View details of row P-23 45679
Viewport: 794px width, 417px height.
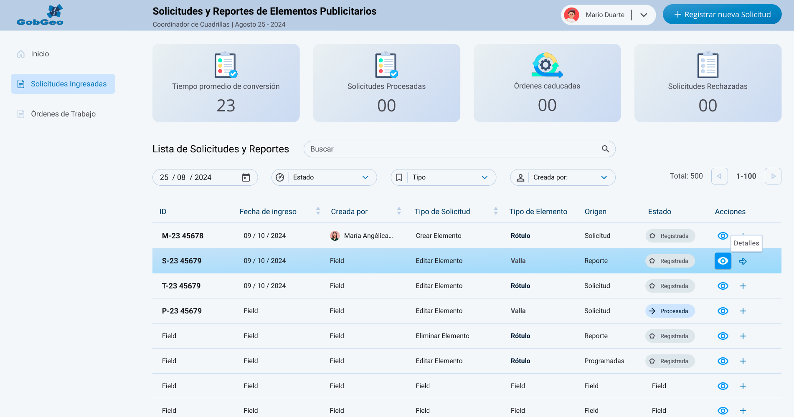click(x=723, y=311)
